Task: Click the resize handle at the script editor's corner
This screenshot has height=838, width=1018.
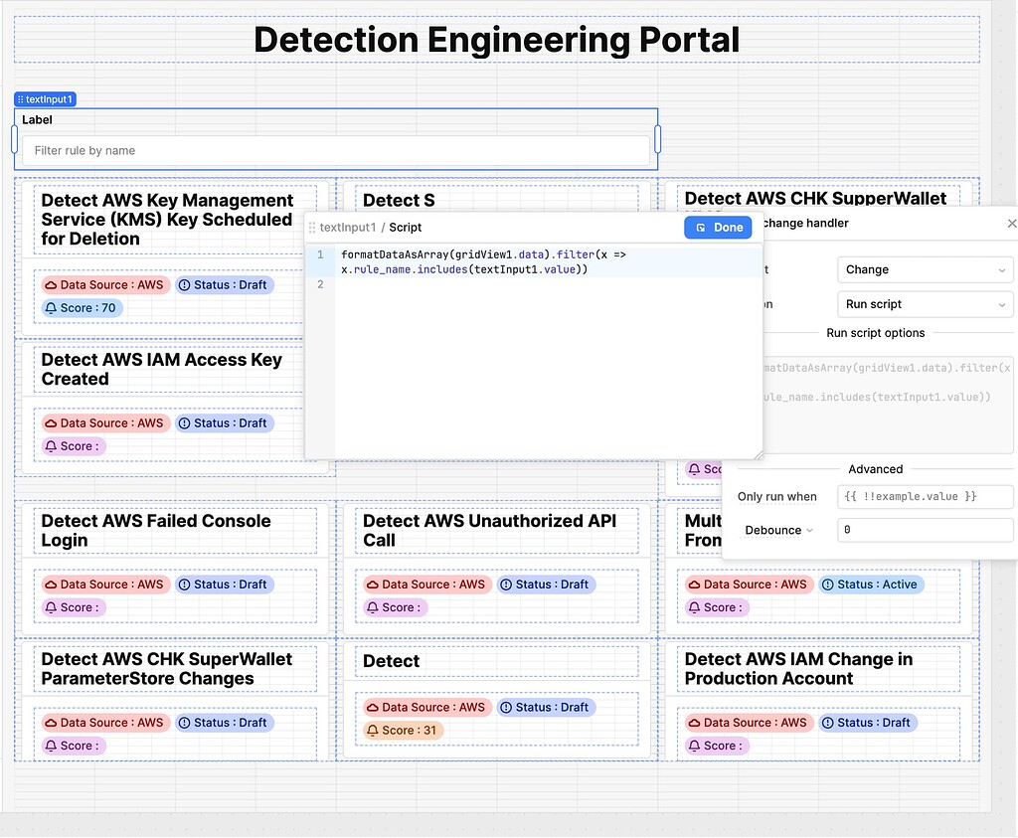Action: tap(759, 456)
